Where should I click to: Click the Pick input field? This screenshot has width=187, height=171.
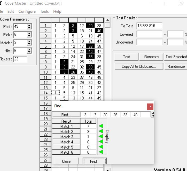[20, 35]
